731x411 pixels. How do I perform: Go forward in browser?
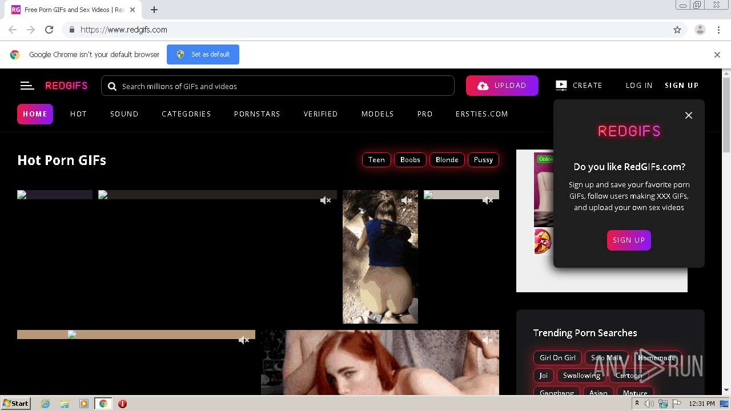click(x=31, y=30)
